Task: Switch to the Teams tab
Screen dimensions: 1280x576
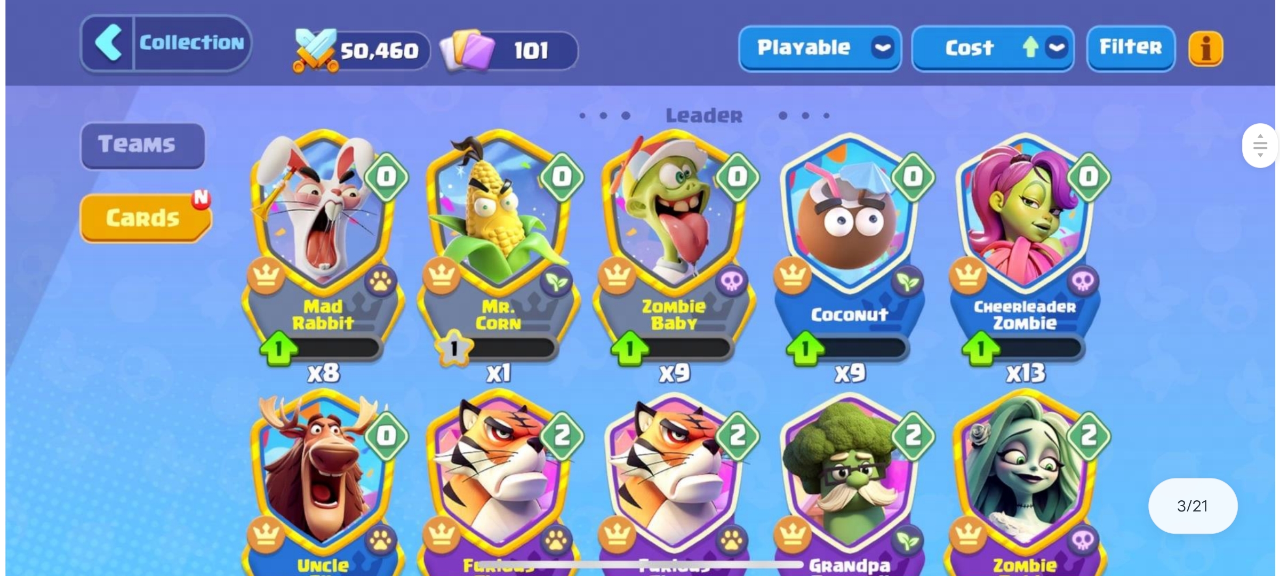Action: [142, 145]
